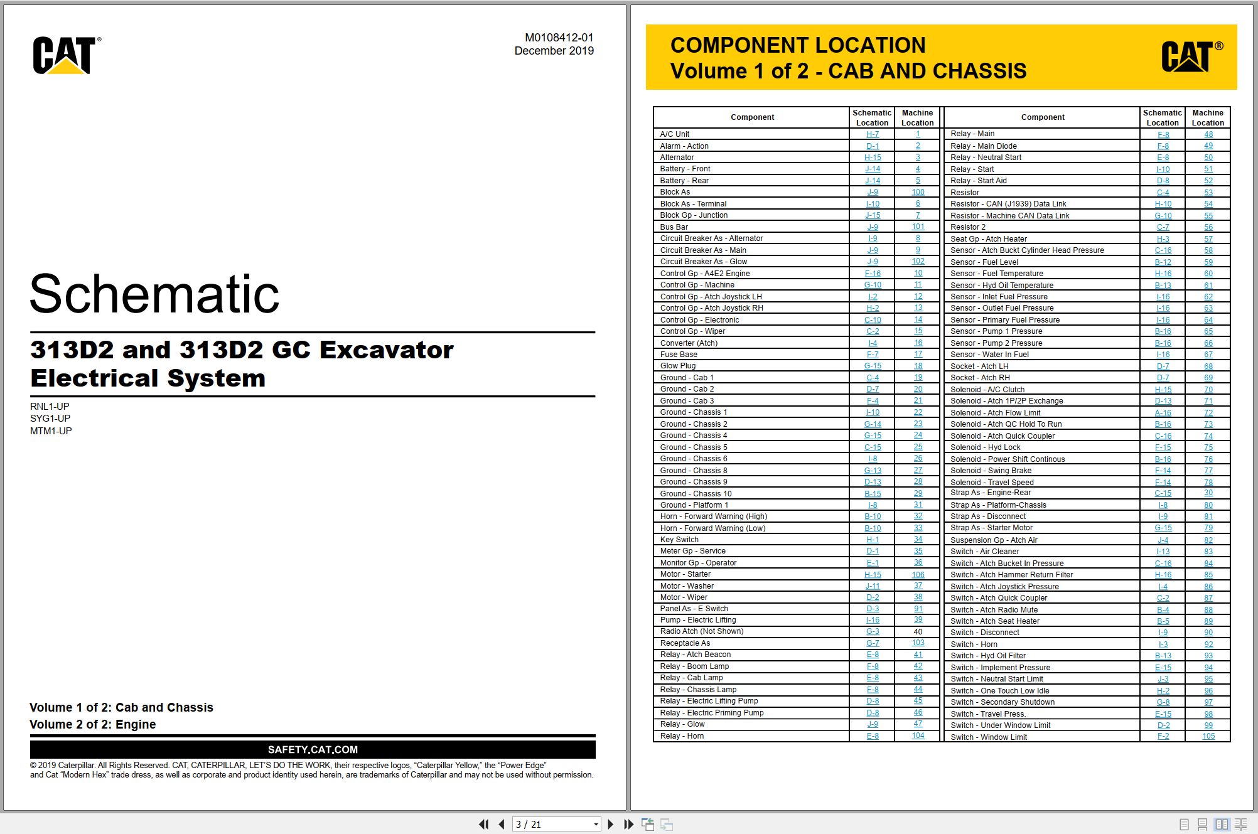Open schematic link B-15 for Ground - Chassis 10

click(x=872, y=494)
